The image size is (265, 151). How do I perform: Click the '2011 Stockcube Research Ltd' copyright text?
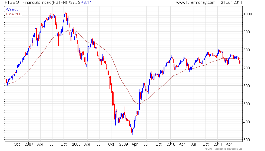(x=224, y=149)
